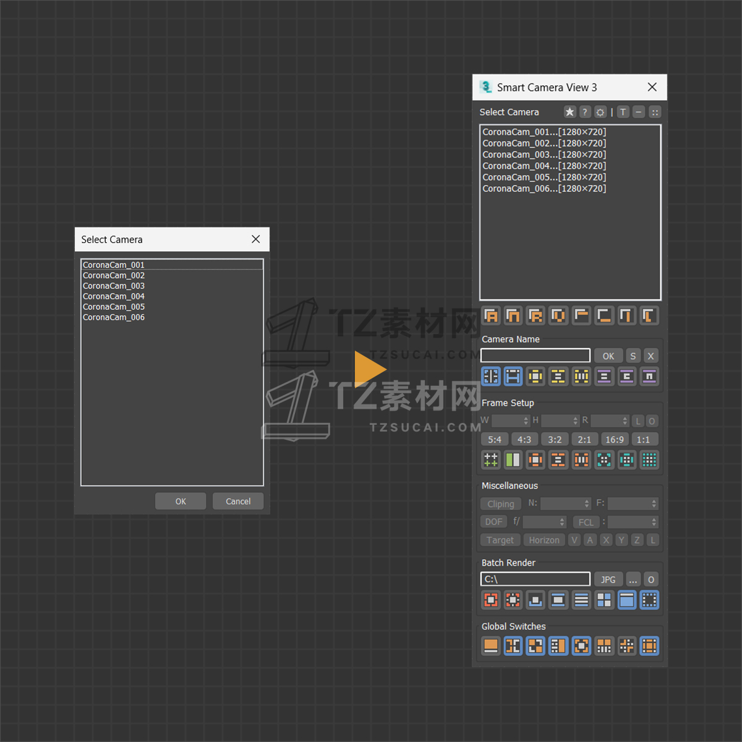Set 16:9 aspect ratio

[x=615, y=440]
